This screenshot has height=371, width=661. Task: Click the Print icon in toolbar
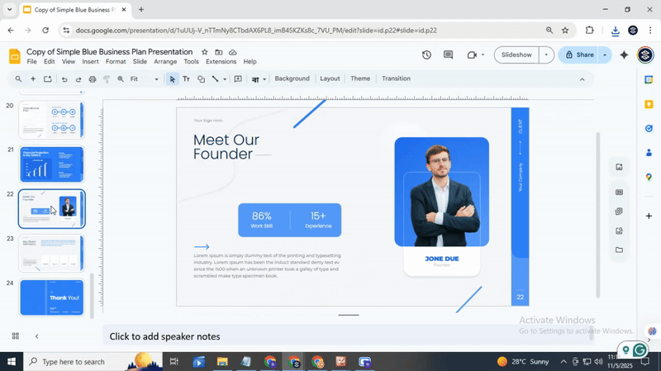(x=93, y=79)
